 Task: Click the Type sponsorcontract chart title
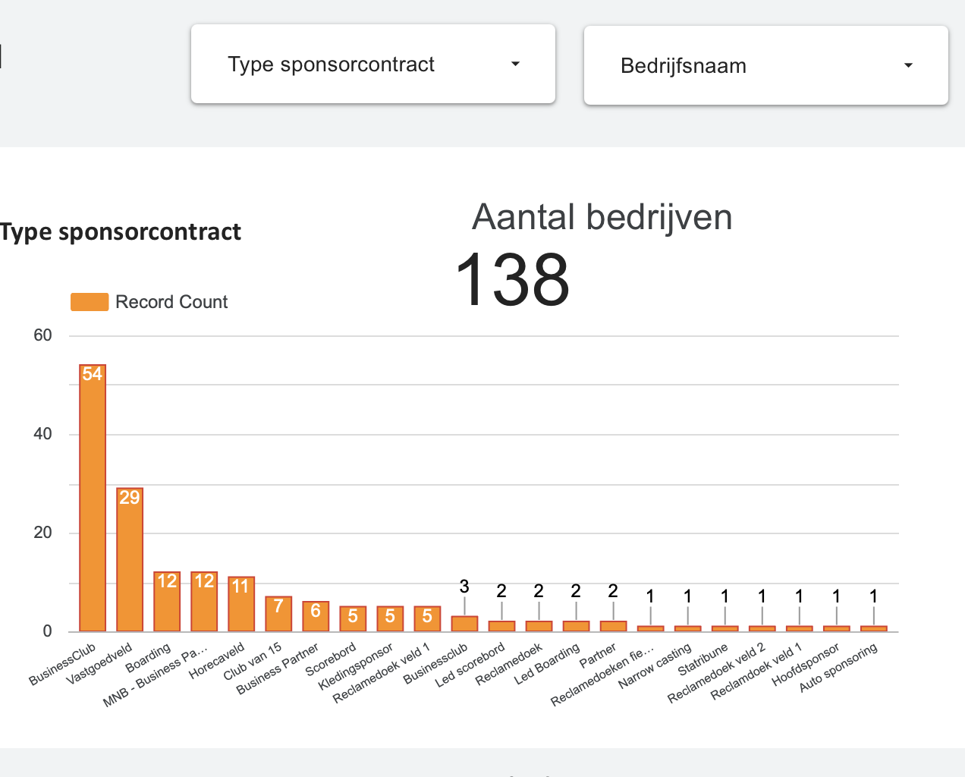pyautogui.click(x=121, y=231)
